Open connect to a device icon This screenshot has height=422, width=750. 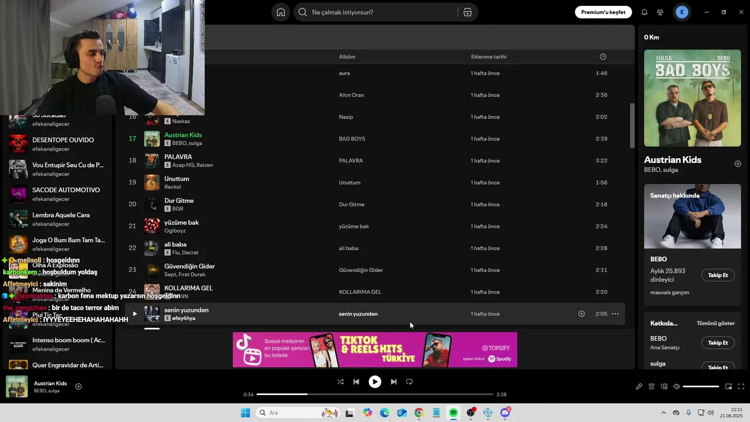664,387
